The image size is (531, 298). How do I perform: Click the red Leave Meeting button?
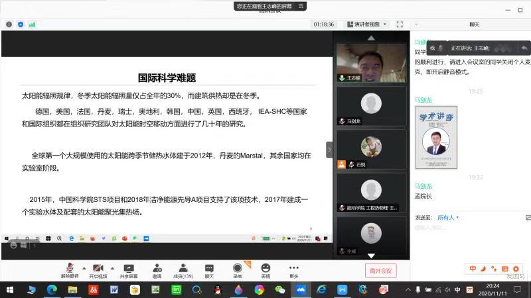(x=382, y=270)
